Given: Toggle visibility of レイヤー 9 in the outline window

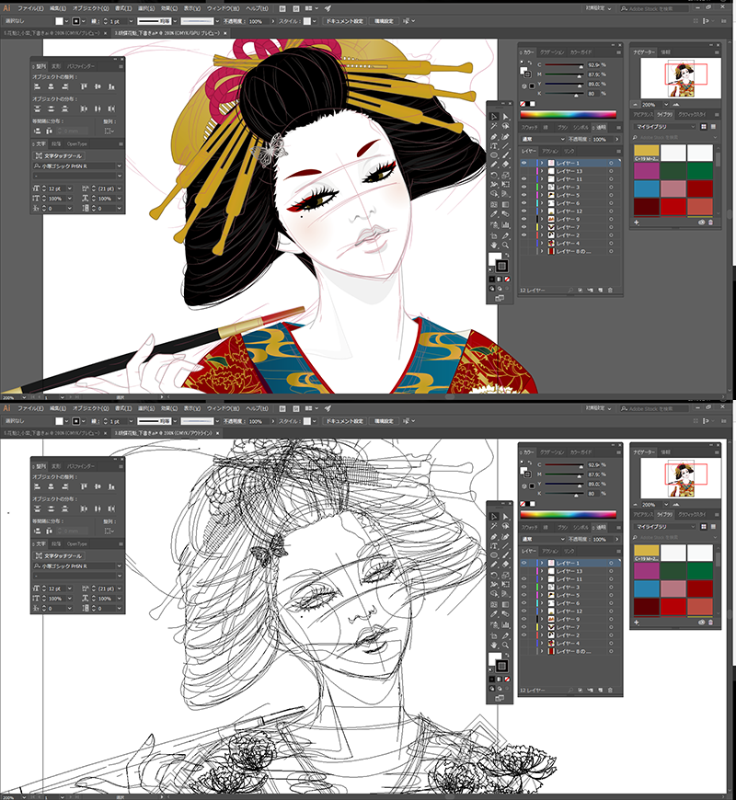Looking at the screenshot, I should coord(523,620).
